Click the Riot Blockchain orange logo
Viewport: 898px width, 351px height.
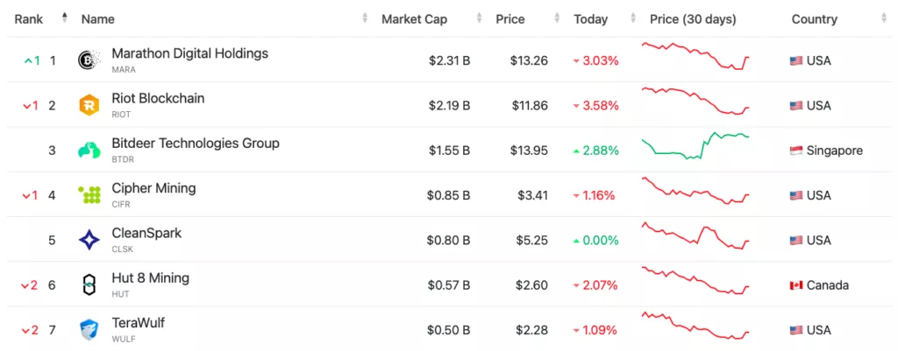89,106
